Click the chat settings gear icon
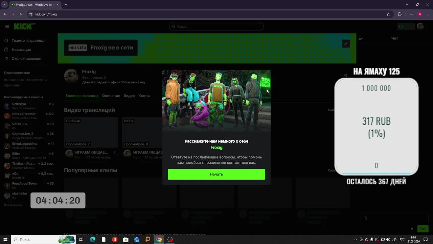The height and width of the screenshot is (244, 433). pos(412,229)
